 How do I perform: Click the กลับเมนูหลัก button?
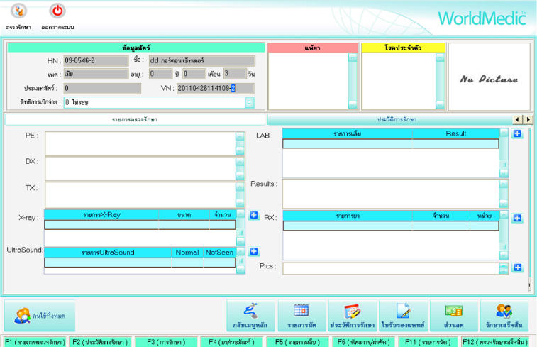(250, 316)
